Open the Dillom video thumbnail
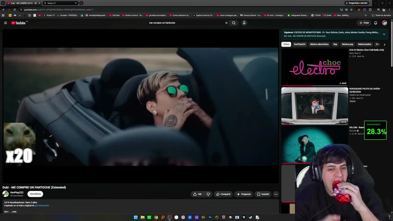 click(315, 144)
